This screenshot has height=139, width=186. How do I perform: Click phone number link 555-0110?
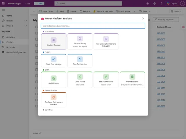tap(161, 52)
